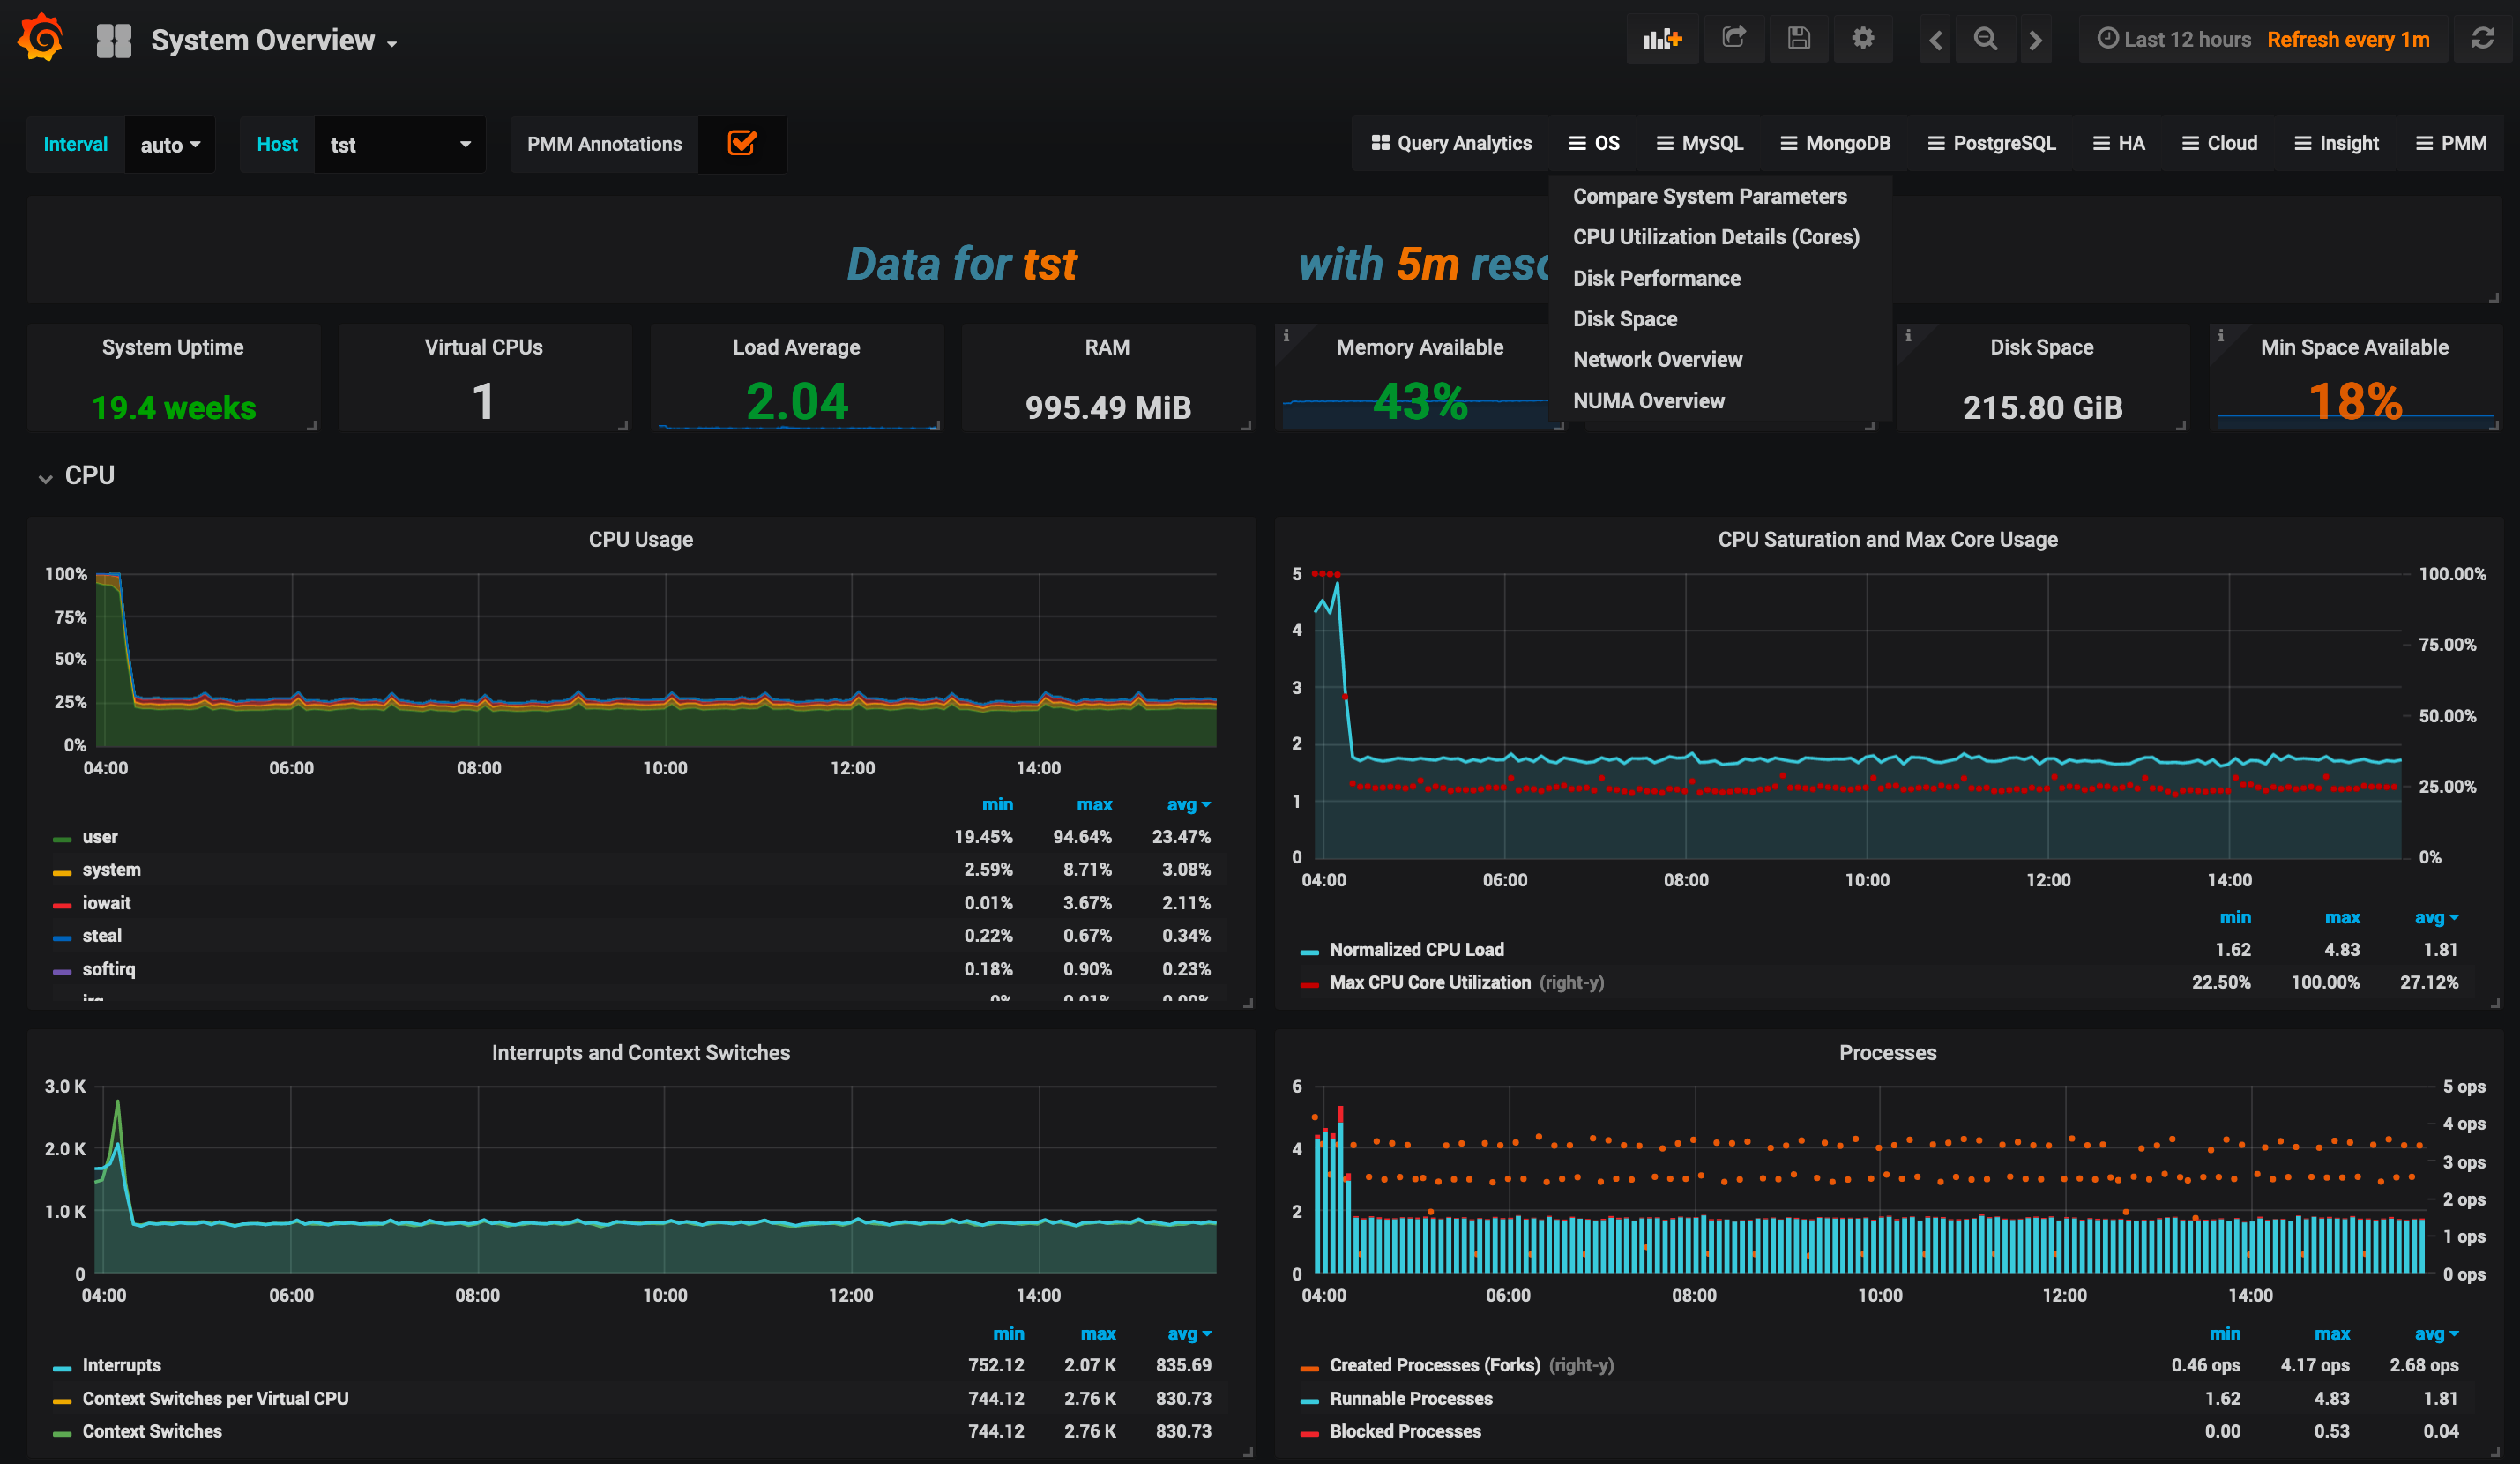The width and height of the screenshot is (2520, 1464).
Task: Open the Host tst dropdown
Action: pos(400,144)
